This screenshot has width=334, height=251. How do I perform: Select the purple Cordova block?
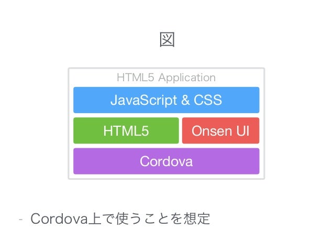pos(166,161)
